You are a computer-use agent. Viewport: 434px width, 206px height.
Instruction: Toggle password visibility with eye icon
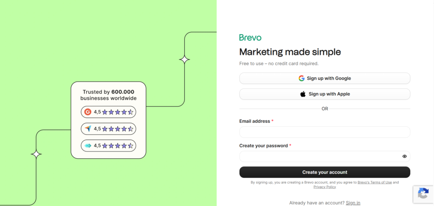click(404, 157)
